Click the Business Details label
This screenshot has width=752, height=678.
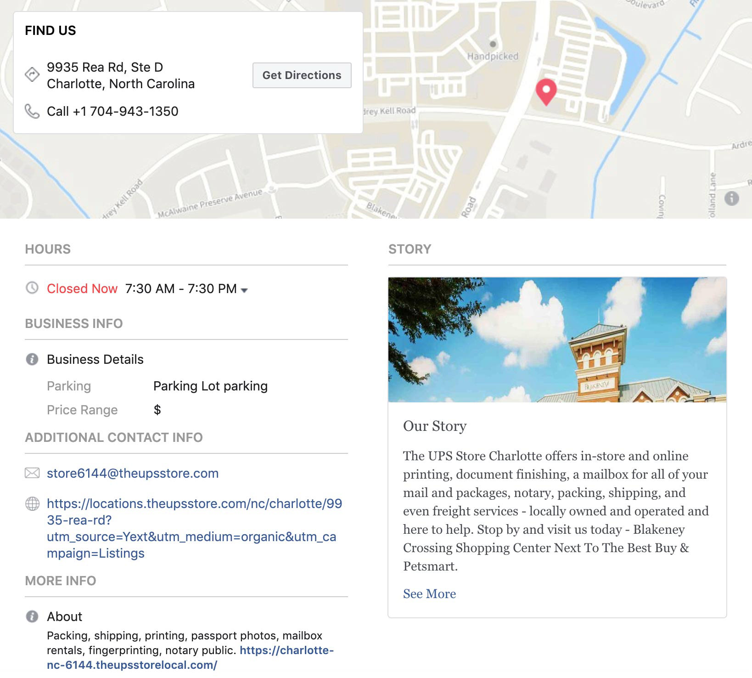point(95,359)
